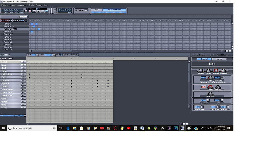
Task: Open the Info menu
Action: pyautogui.click(x=46, y=5)
